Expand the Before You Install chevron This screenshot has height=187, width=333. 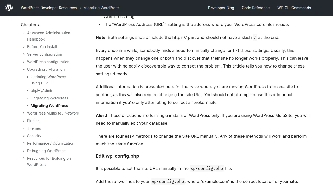(24, 47)
